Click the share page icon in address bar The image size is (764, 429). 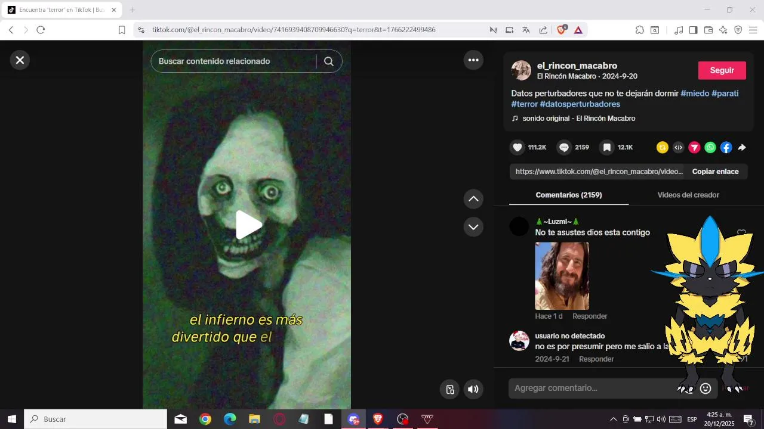tap(543, 30)
